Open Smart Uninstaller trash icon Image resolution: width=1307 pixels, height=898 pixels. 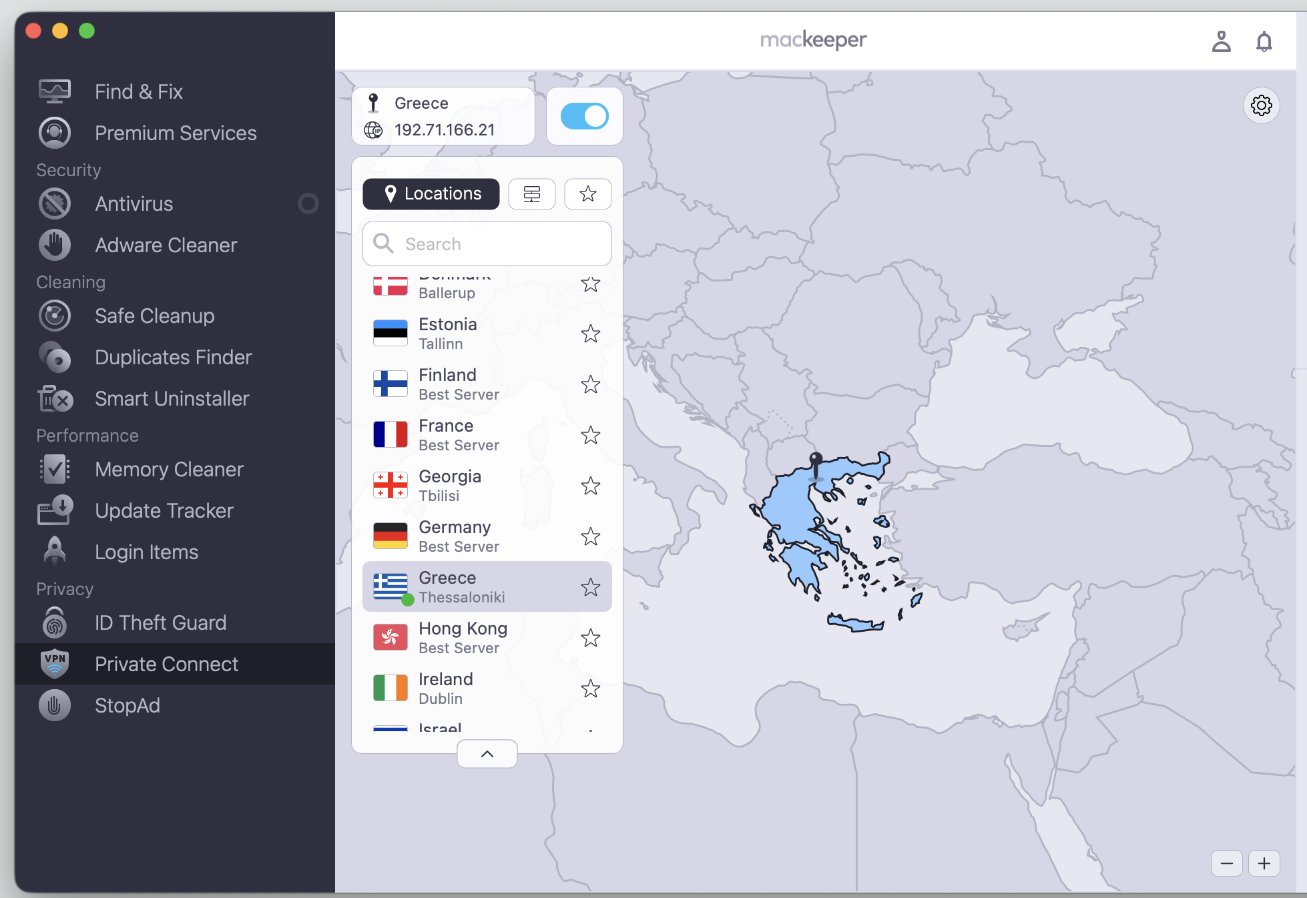[x=55, y=398]
